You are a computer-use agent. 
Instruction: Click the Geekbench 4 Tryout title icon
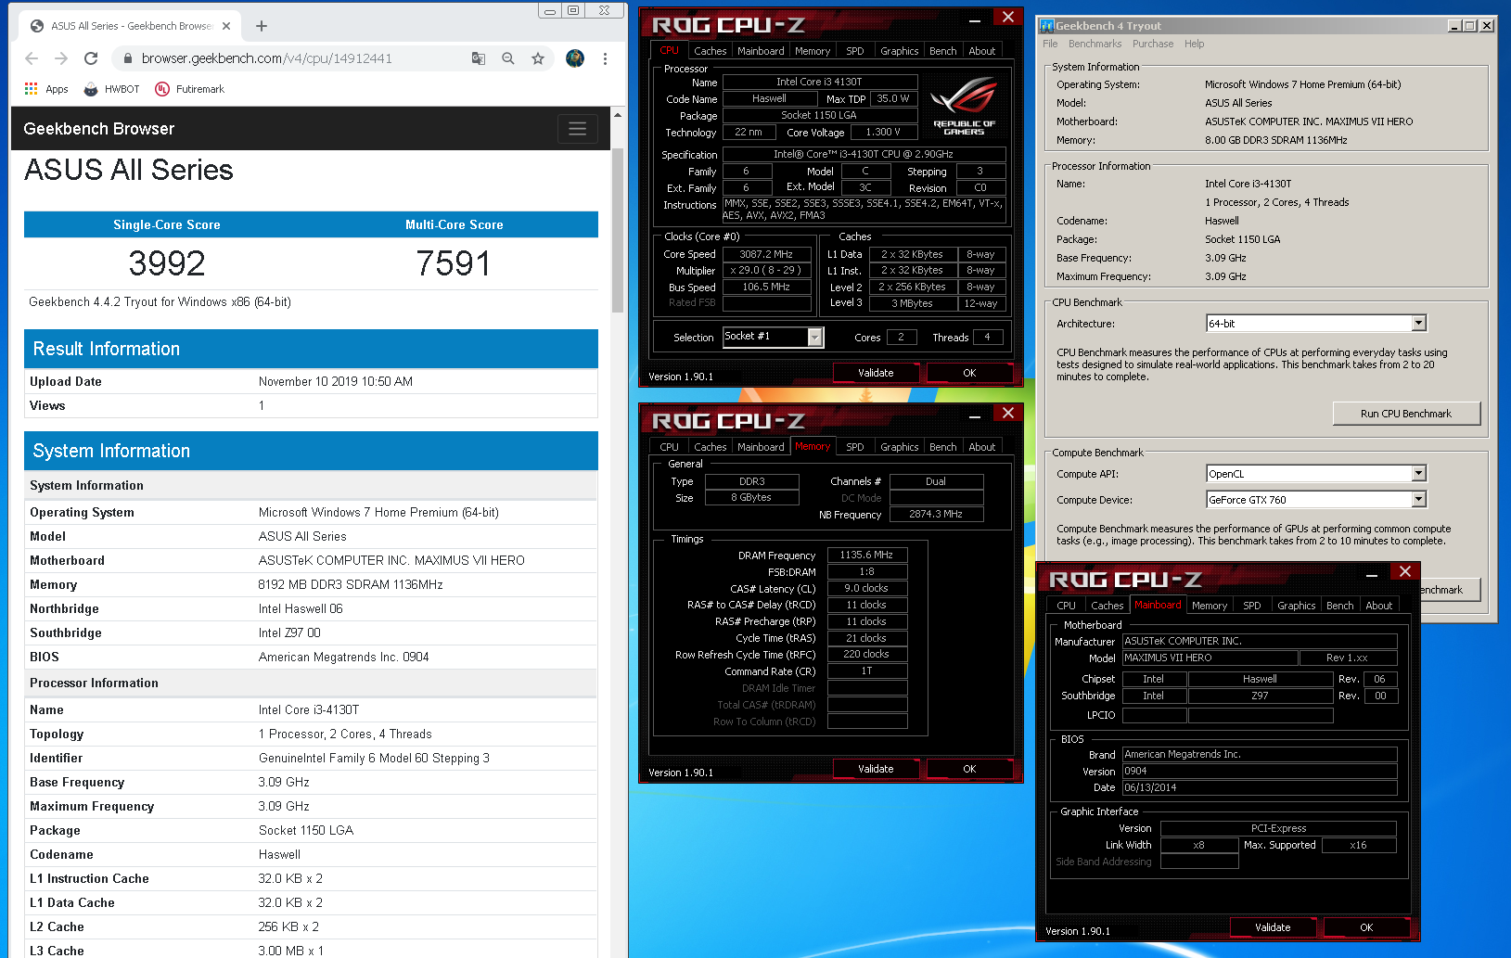(1046, 26)
